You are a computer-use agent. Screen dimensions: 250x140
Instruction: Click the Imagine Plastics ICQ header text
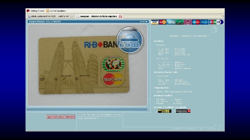(45, 22)
